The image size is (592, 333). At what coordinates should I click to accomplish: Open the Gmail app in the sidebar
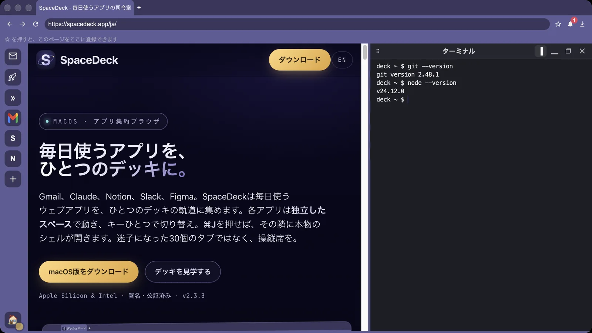click(13, 118)
